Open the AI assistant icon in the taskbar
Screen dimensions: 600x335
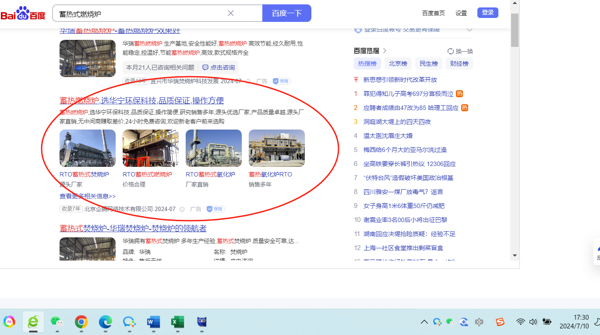[9, 322]
